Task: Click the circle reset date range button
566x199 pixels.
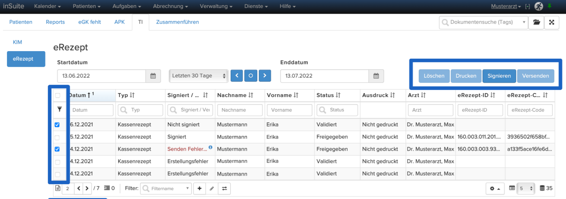Action: pyautogui.click(x=251, y=76)
